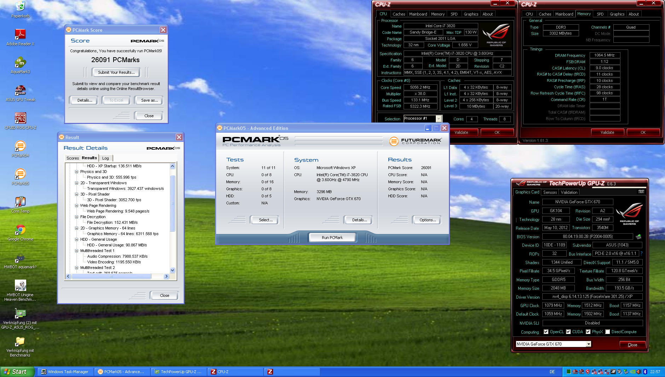
Task: Collapse the Web Page Rendering node
Action: tap(76, 205)
